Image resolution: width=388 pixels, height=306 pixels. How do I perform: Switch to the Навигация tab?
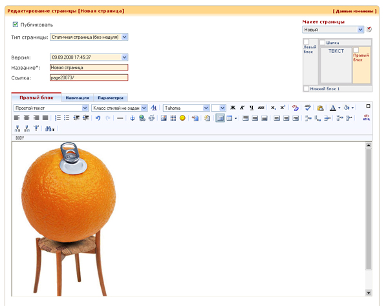click(x=77, y=97)
